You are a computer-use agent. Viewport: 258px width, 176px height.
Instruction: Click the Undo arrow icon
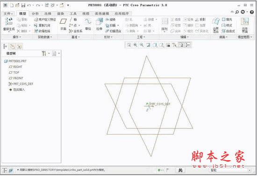point(29,6)
